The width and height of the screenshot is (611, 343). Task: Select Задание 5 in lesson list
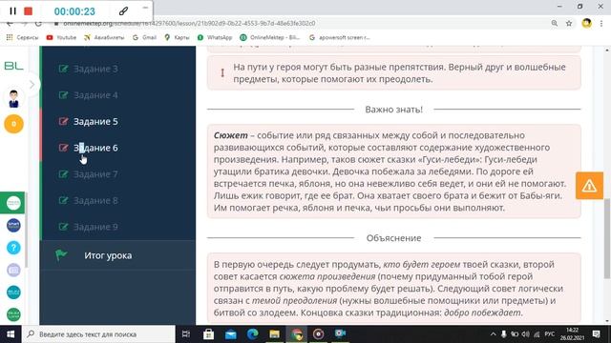95,122
